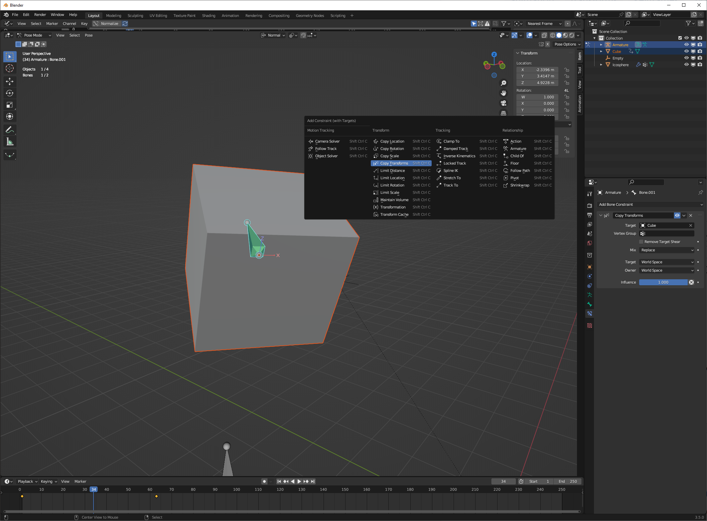Open the Pose Mode dropdown
The height and width of the screenshot is (521, 707).
point(34,35)
